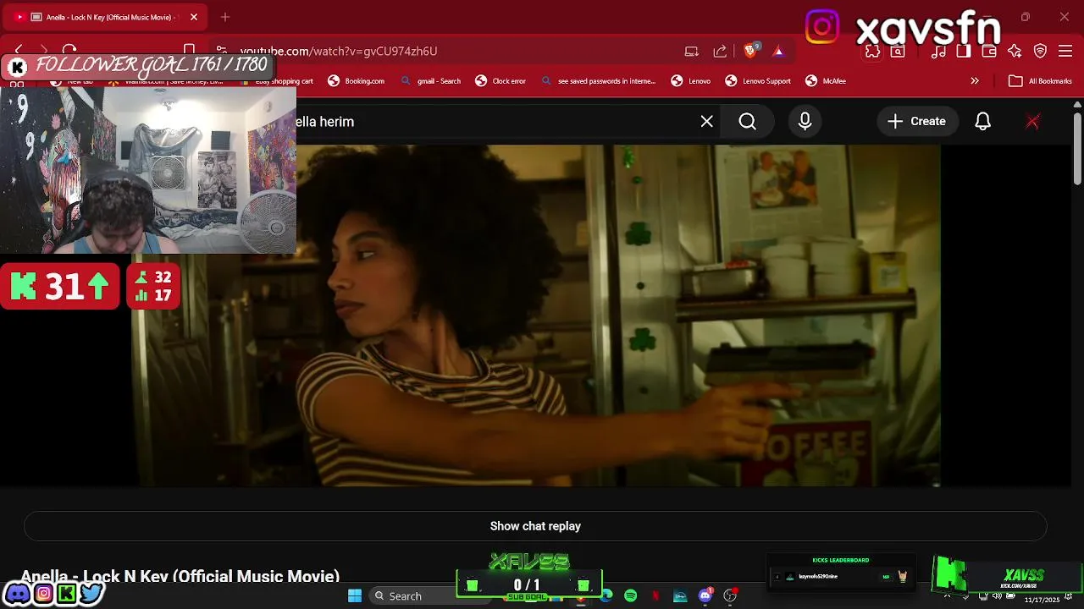1084x609 pixels.
Task: Click the install app icon in address bar
Action: click(x=692, y=51)
